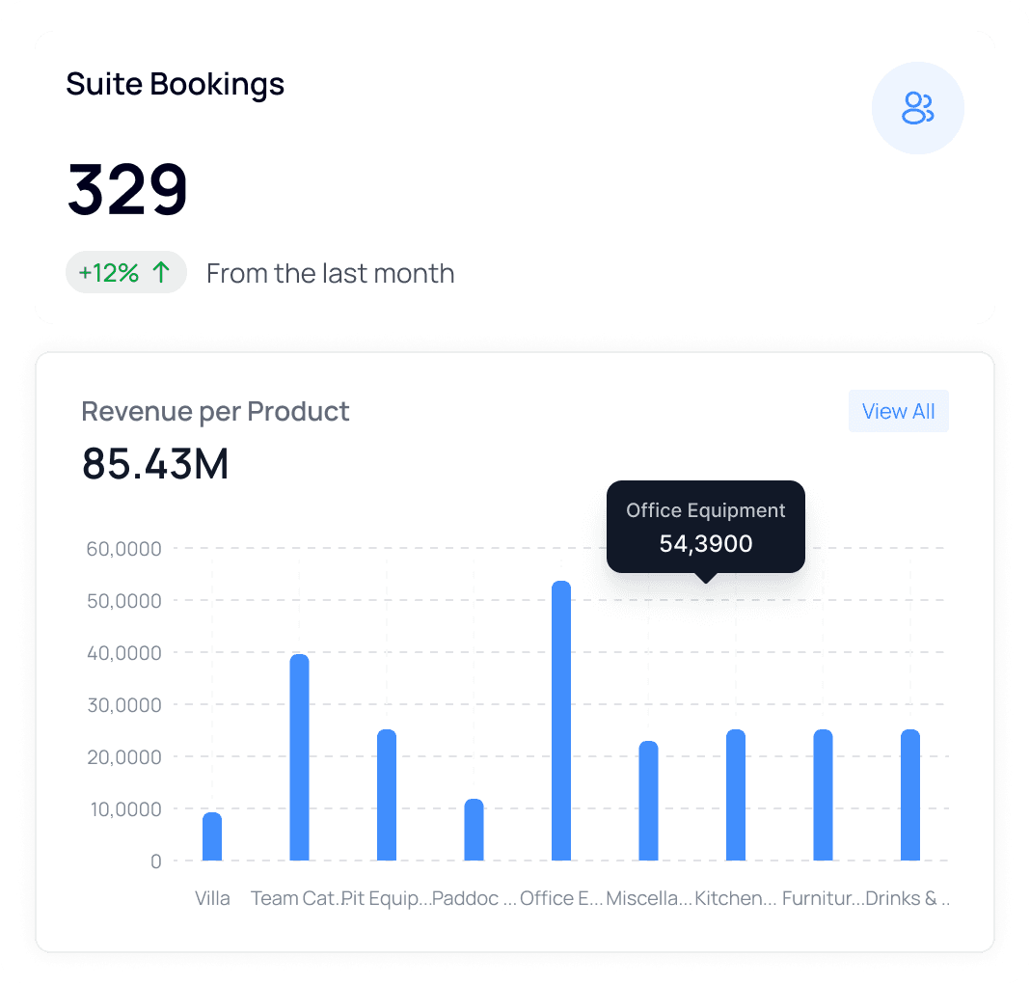This screenshot has height=984, width=1030.
Task: Click the green upward arrow icon
Action: (x=161, y=272)
